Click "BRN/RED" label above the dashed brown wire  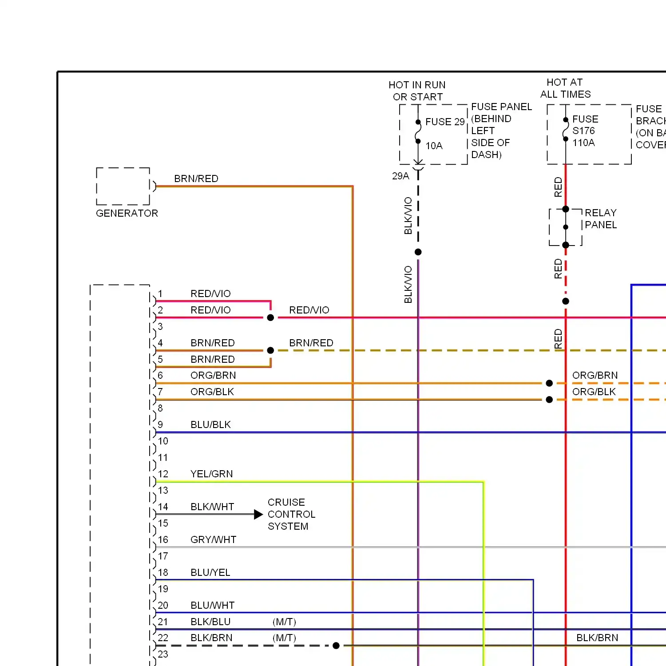[x=311, y=343]
